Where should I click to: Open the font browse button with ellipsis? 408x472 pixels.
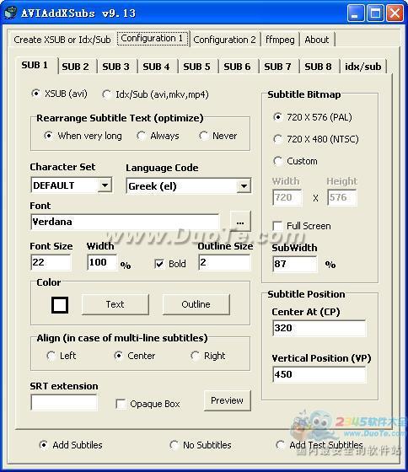240,222
